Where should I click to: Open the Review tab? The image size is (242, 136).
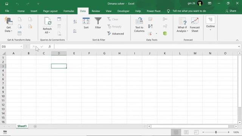click(x=96, y=11)
